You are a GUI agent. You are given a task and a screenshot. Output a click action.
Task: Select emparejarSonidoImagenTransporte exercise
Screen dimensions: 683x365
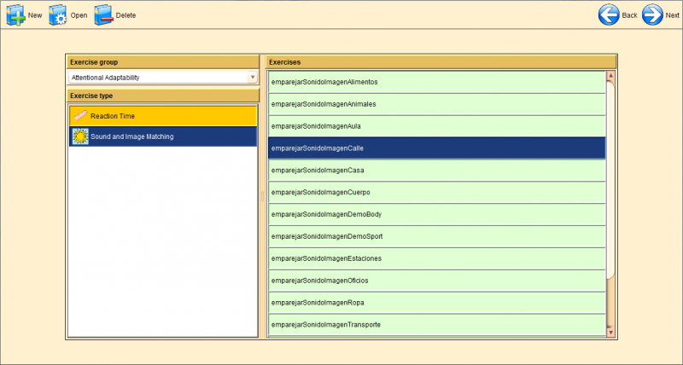(437, 325)
